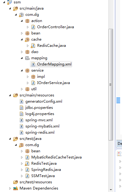Click the generatorConfig.xml file icon
The width and height of the screenshot is (122, 192).
click(21, 101)
